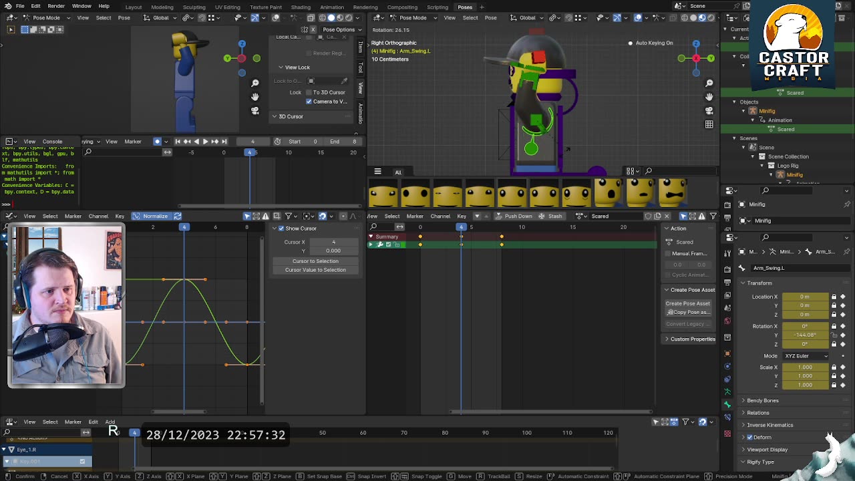Toggle camera view in the right 3D viewport
Viewport: 855px width, 481px height.
click(x=709, y=110)
